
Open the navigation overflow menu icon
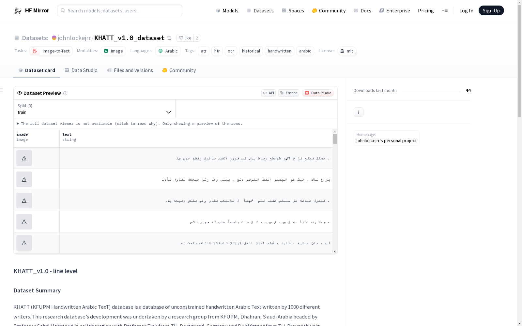(445, 10)
